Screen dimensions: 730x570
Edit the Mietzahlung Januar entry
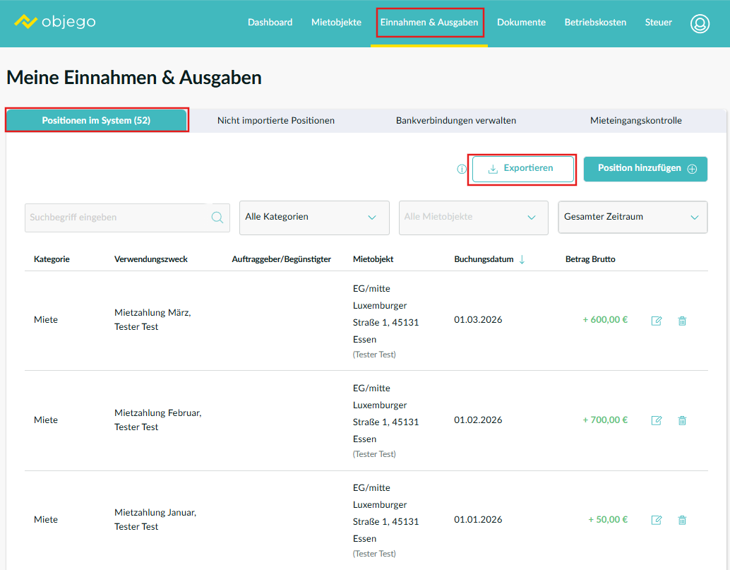point(657,520)
